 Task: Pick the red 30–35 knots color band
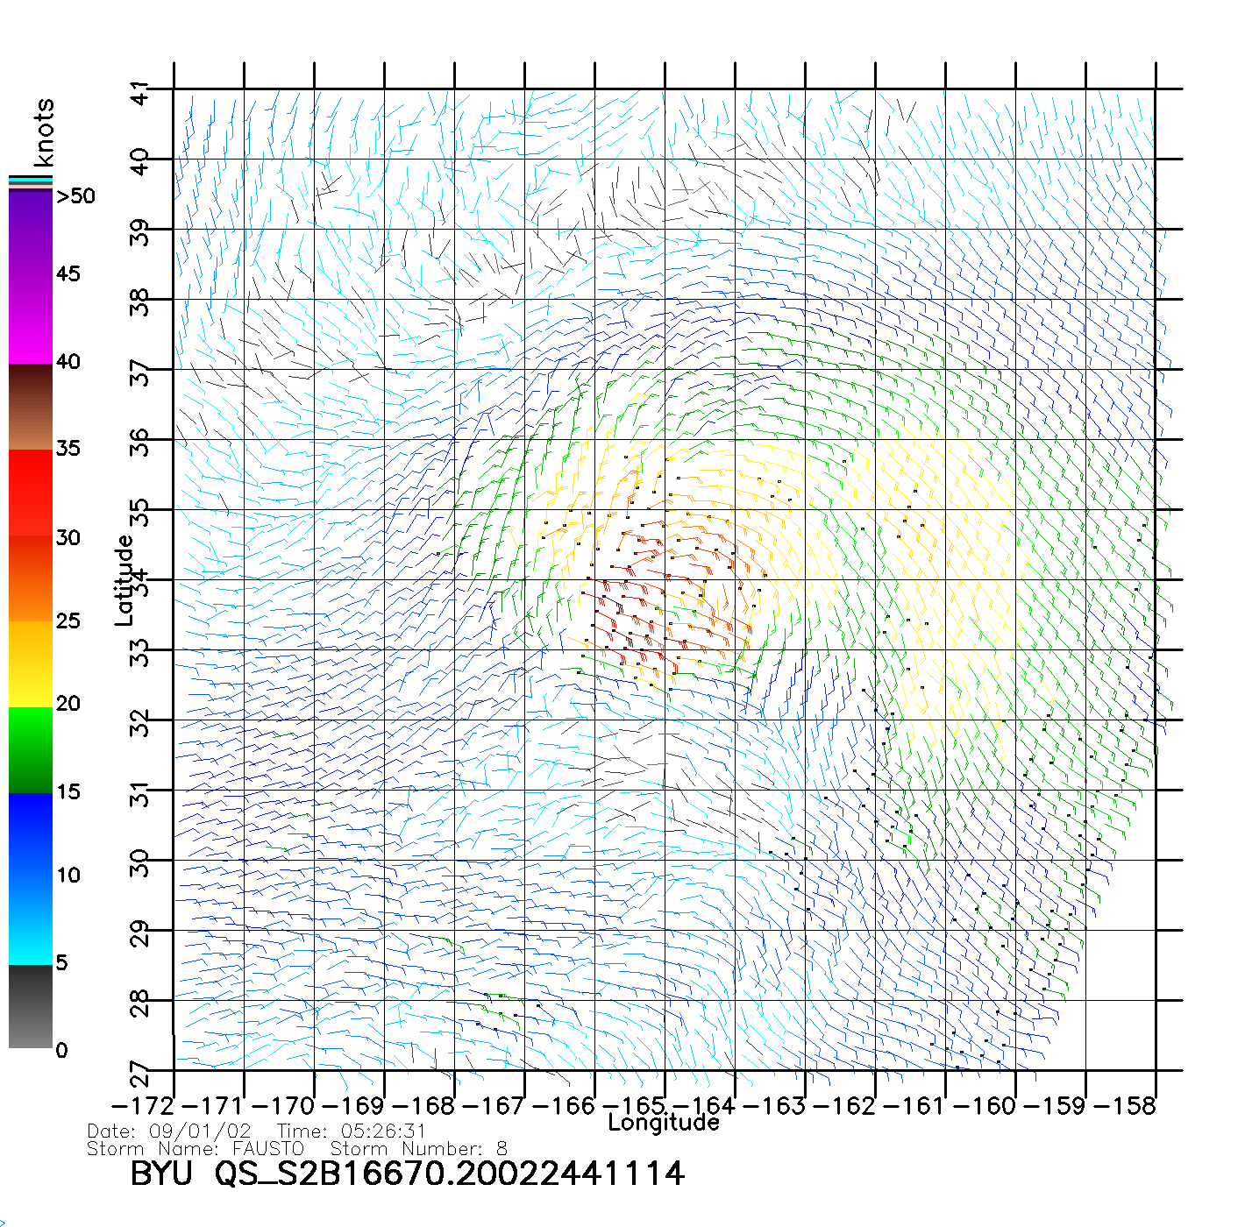[31, 493]
